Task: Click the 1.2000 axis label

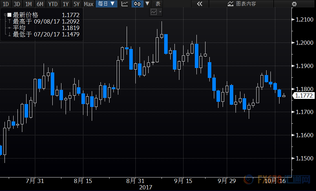Action: point(304,43)
